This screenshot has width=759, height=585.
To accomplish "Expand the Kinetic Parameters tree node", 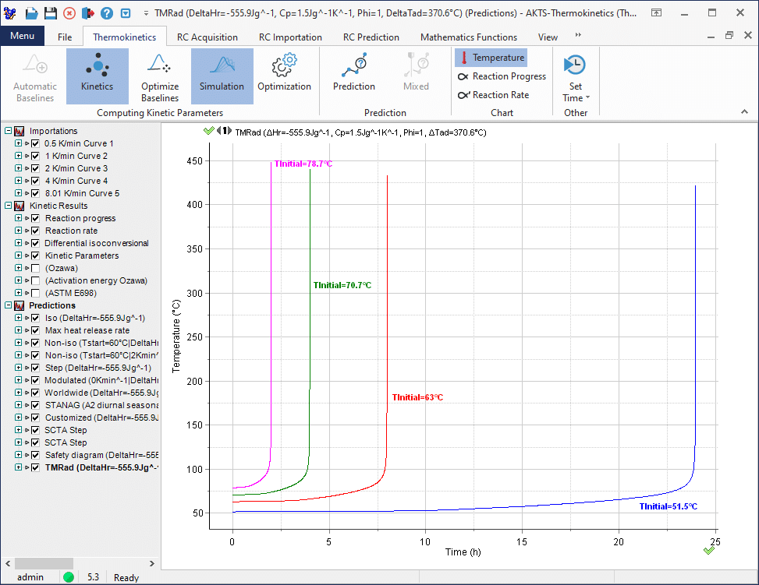I will pyautogui.click(x=18, y=255).
